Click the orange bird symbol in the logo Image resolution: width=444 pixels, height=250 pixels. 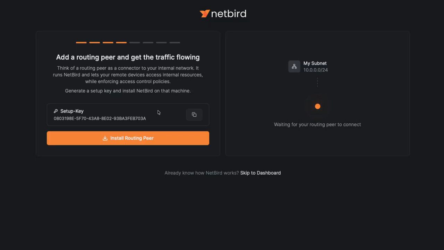205,14
